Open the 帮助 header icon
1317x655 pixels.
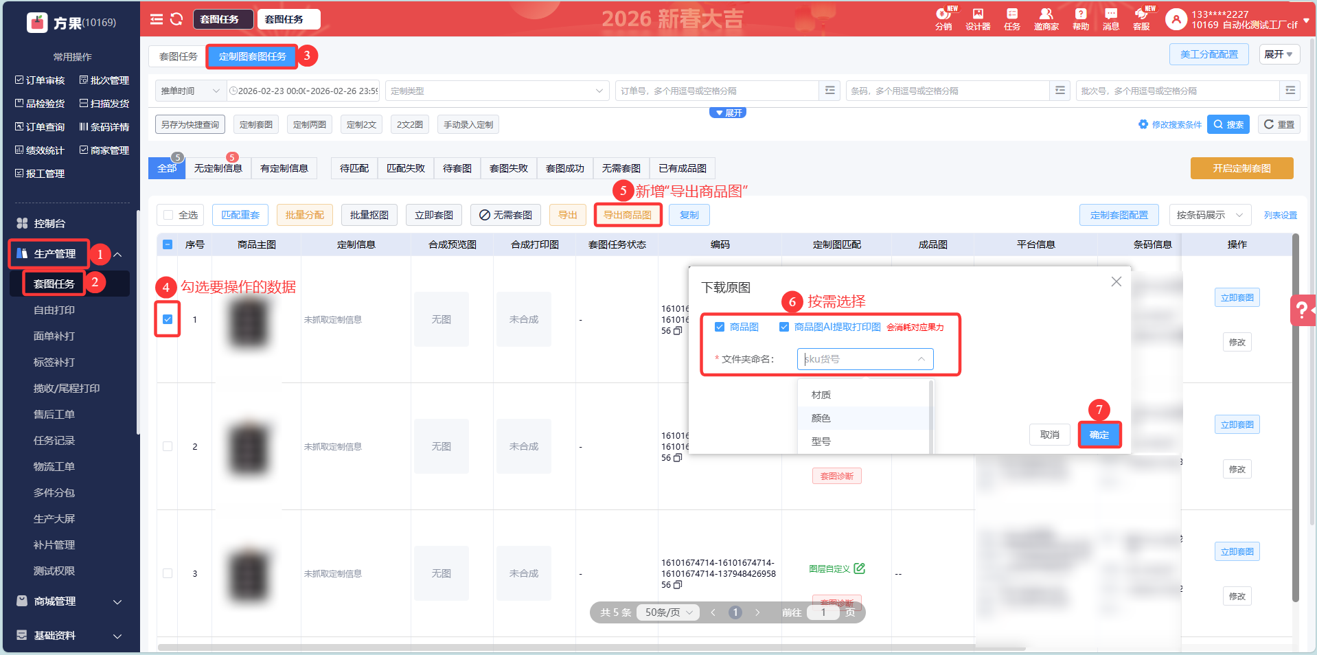pyautogui.click(x=1081, y=19)
